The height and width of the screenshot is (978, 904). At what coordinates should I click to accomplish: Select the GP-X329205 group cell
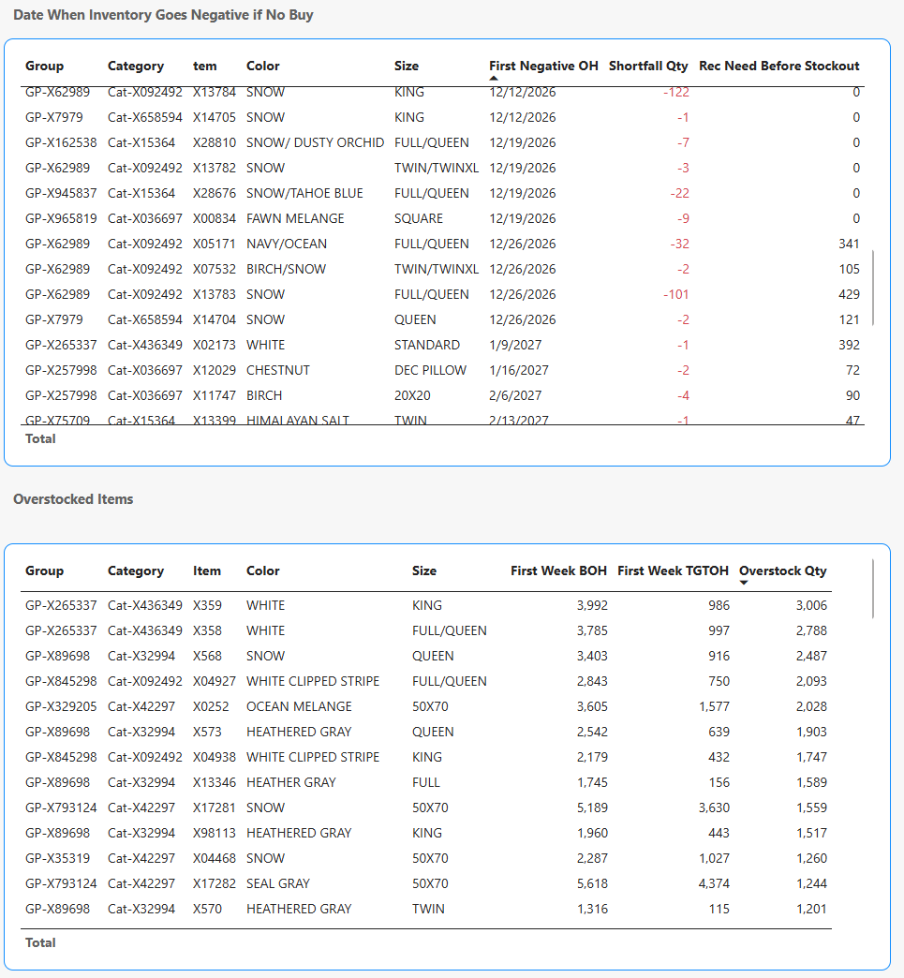(x=61, y=706)
